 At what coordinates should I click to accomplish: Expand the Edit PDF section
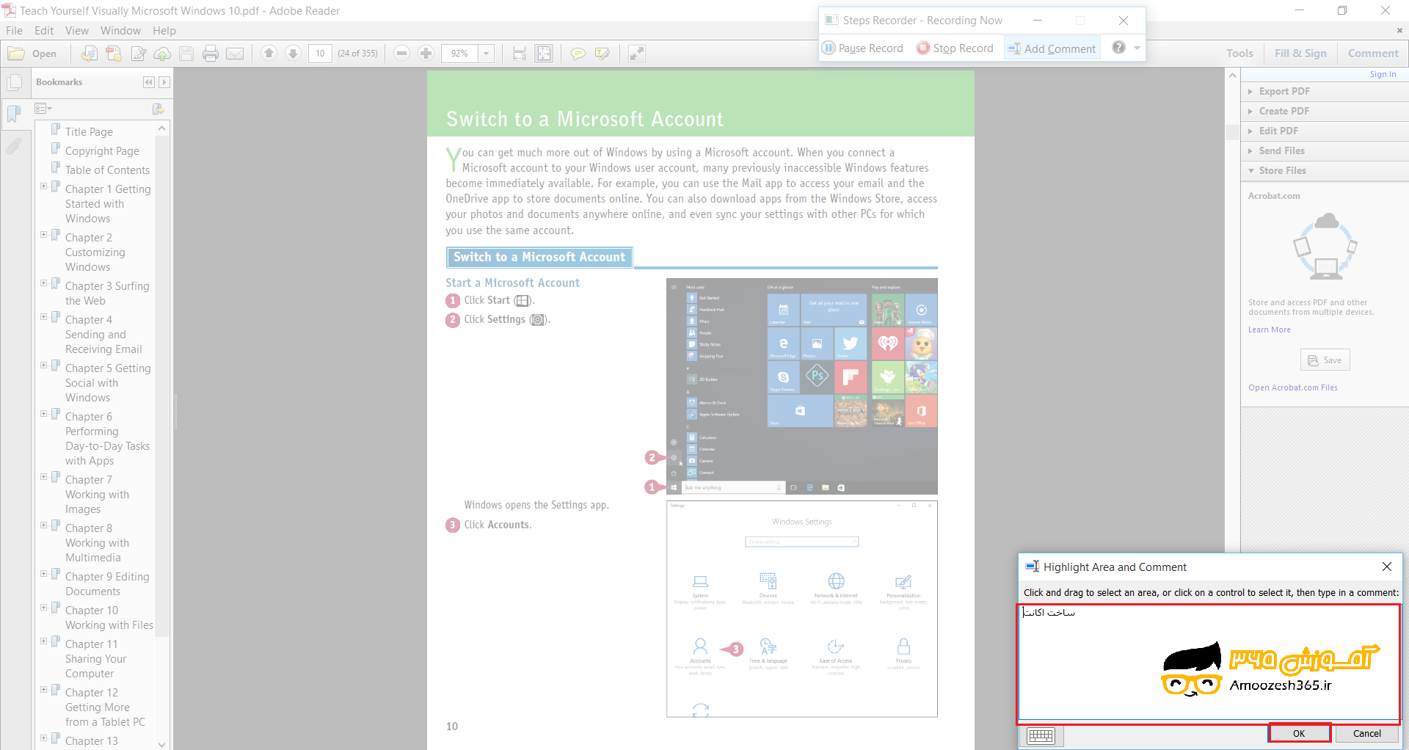pyautogui.click(x=1325, y=131)
